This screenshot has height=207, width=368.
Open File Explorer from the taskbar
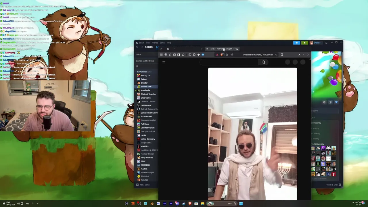click(203, 204)
